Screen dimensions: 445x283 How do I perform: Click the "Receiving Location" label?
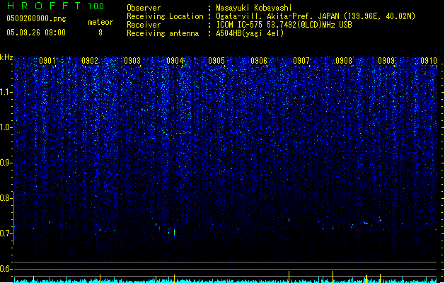[x=165, y=16]
